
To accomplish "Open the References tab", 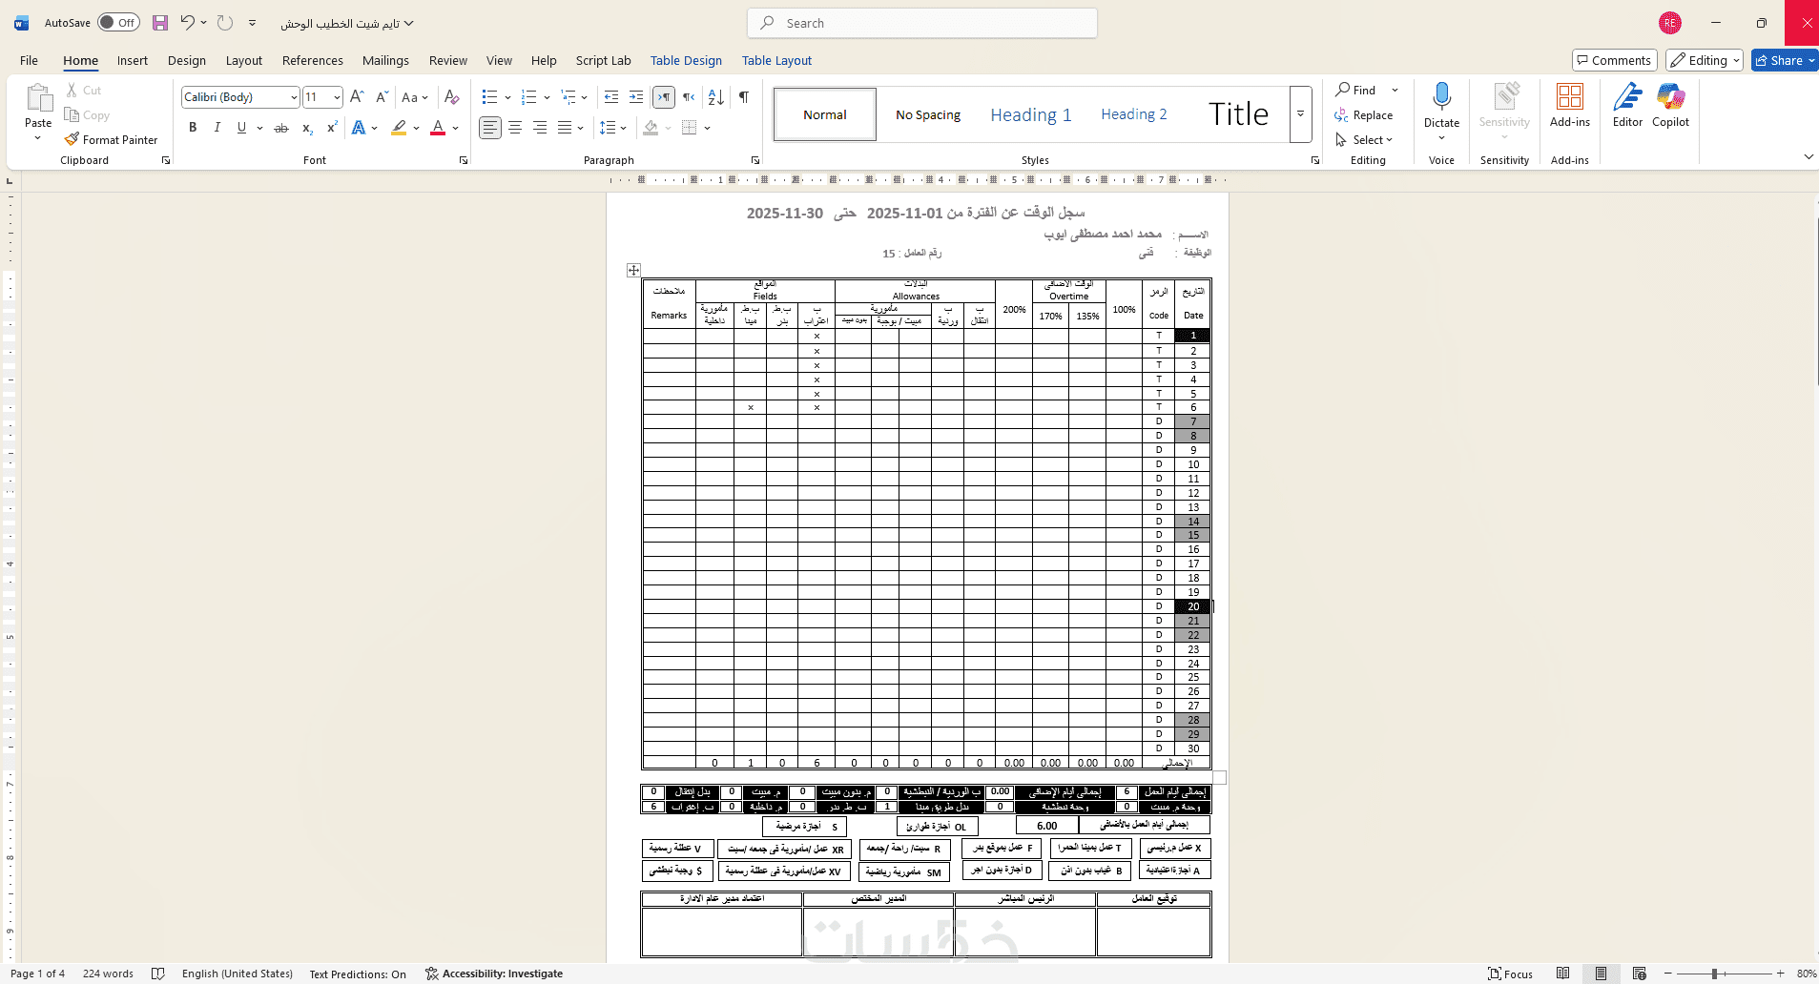I will pos(313,60).
